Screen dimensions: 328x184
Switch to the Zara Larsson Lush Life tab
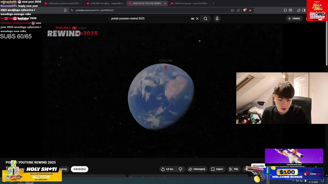(189, 3)
